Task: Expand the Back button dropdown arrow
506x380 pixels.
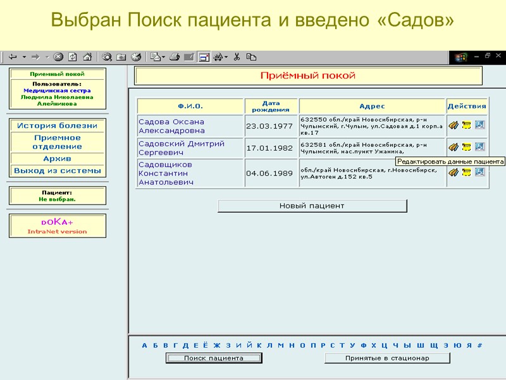Action: click(x=23, y=55)
